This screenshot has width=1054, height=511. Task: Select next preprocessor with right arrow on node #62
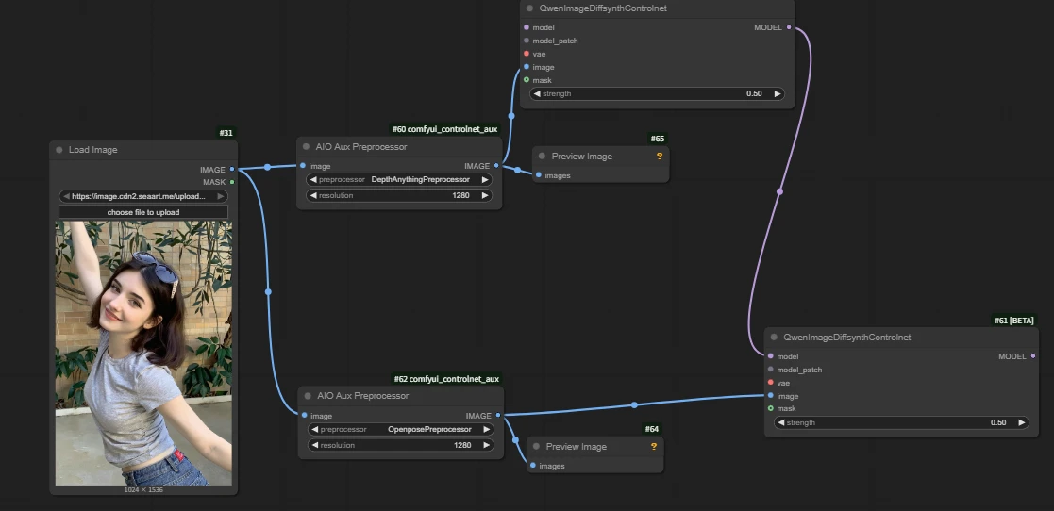[487, 429]
